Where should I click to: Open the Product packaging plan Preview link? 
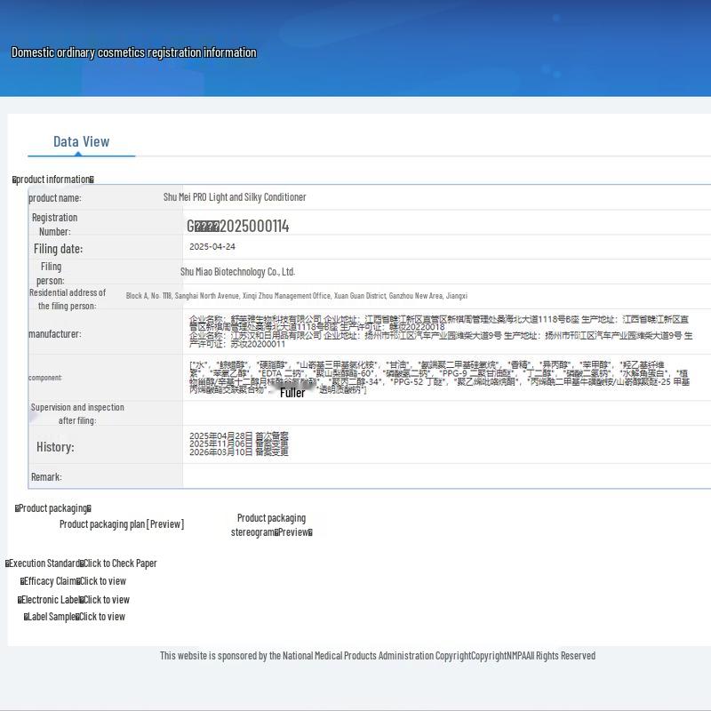122,524
